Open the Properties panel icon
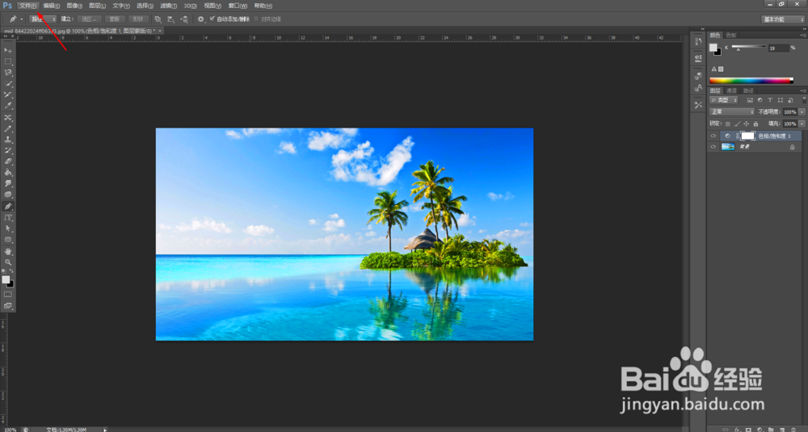808x432 pixels. (698, 58)
